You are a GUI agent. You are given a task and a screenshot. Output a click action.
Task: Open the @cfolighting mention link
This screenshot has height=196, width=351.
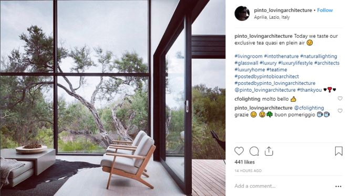(x=309, y=108)
